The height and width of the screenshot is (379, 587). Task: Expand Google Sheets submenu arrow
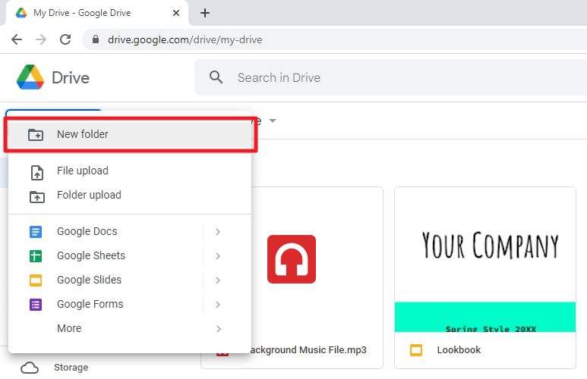click(x=218, y=256)
